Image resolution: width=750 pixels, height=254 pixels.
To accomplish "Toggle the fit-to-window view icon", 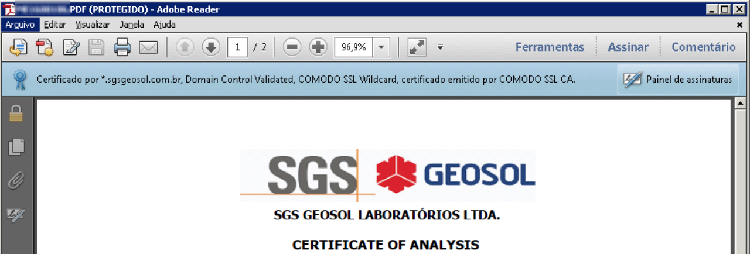I will 417,47.
